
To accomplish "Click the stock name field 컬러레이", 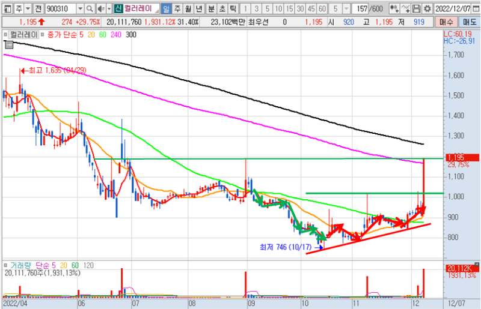I will (x=137, y=8).
